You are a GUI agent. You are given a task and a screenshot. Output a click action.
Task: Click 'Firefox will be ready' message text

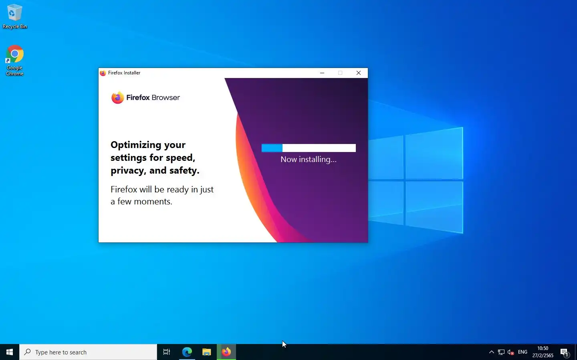click(162, 195)
